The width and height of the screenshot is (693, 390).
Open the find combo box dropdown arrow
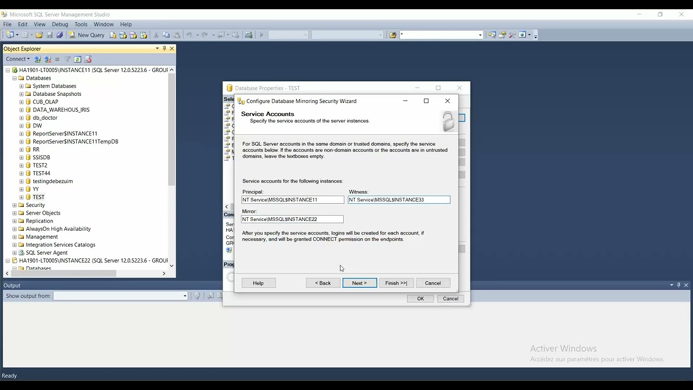coord(480,35)
